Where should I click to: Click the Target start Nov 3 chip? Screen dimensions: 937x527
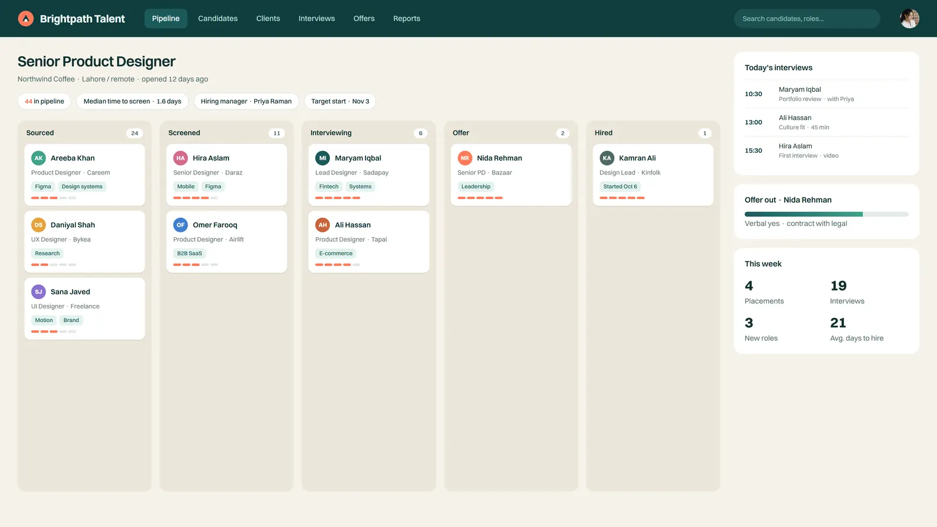coord(340,101)
